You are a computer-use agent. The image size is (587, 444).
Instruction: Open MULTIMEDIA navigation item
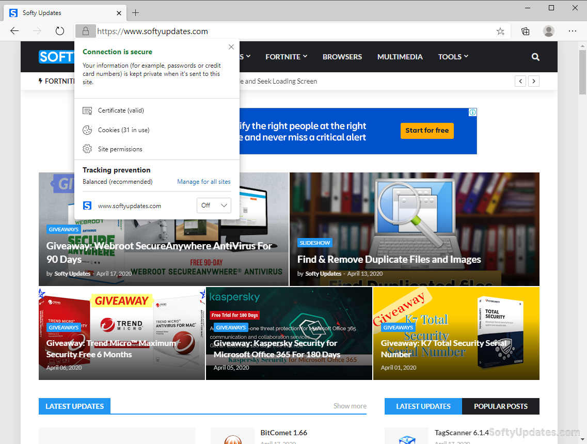[x=400, y=57]
